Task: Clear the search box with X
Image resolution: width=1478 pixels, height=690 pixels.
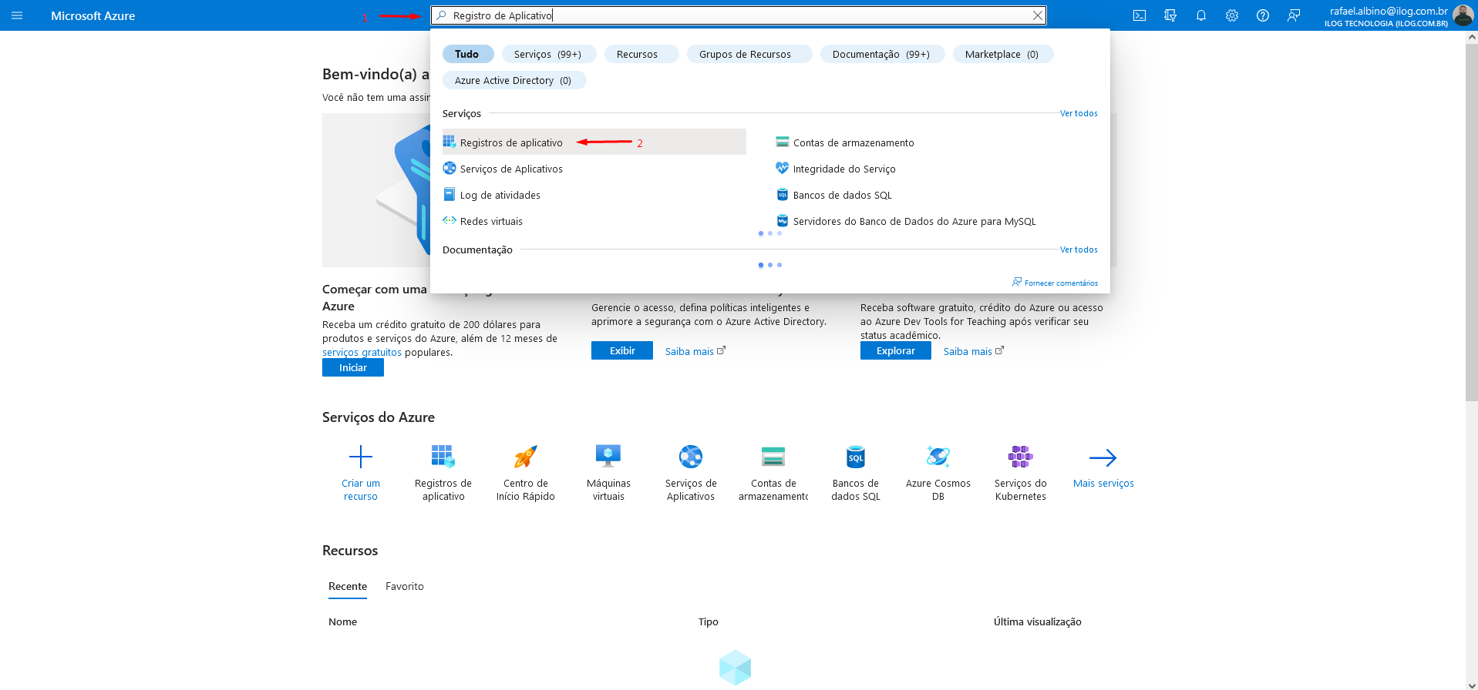Action: [1038, 15]
